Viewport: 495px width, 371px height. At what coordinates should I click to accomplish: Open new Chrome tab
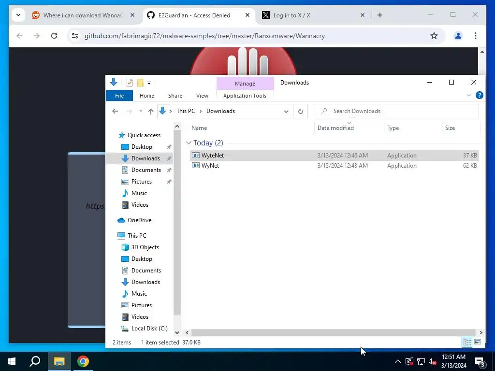pyautogui.click(x=380, y=15)
